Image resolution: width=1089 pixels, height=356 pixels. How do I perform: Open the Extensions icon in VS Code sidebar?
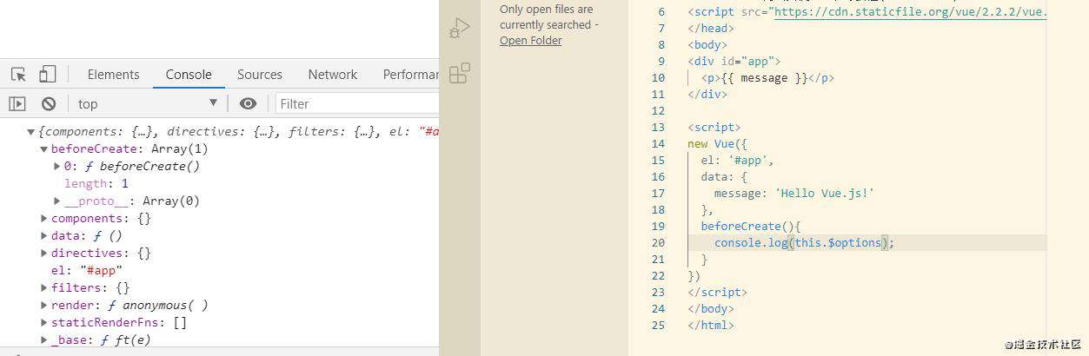(x=460, y=73)
